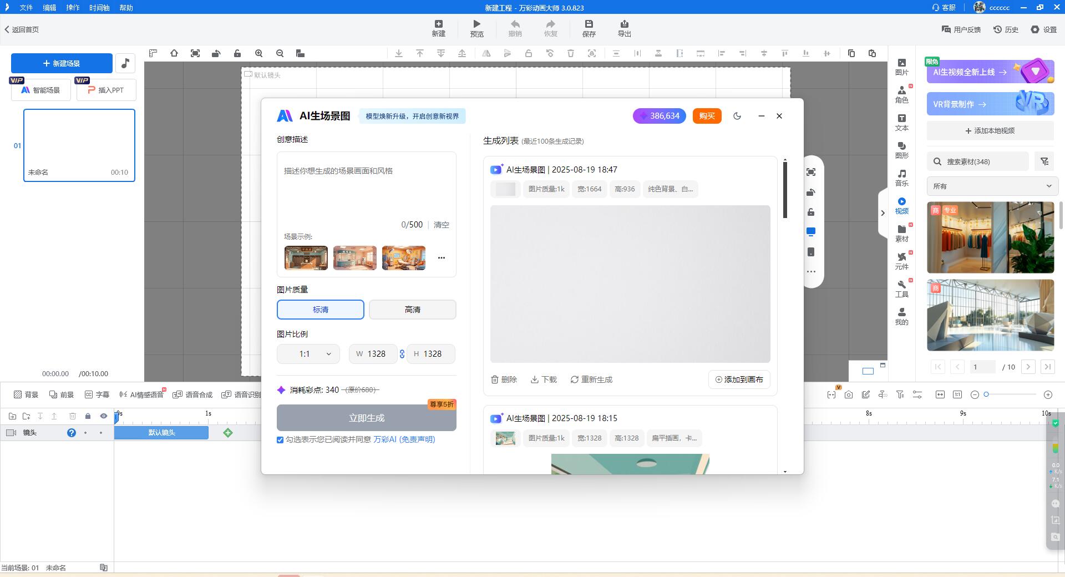Open 工具 panel in right sidebar
This screenshot has width=1065, height=577.
coord(901,289)
